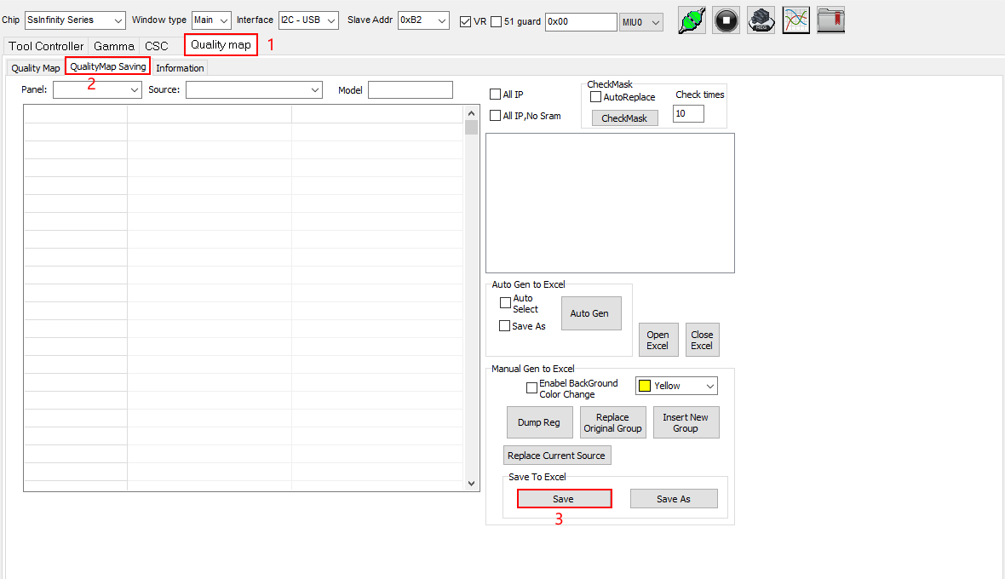Click the Check times input field
Screen dimensions: 1005x579
[x=688, y=113]
